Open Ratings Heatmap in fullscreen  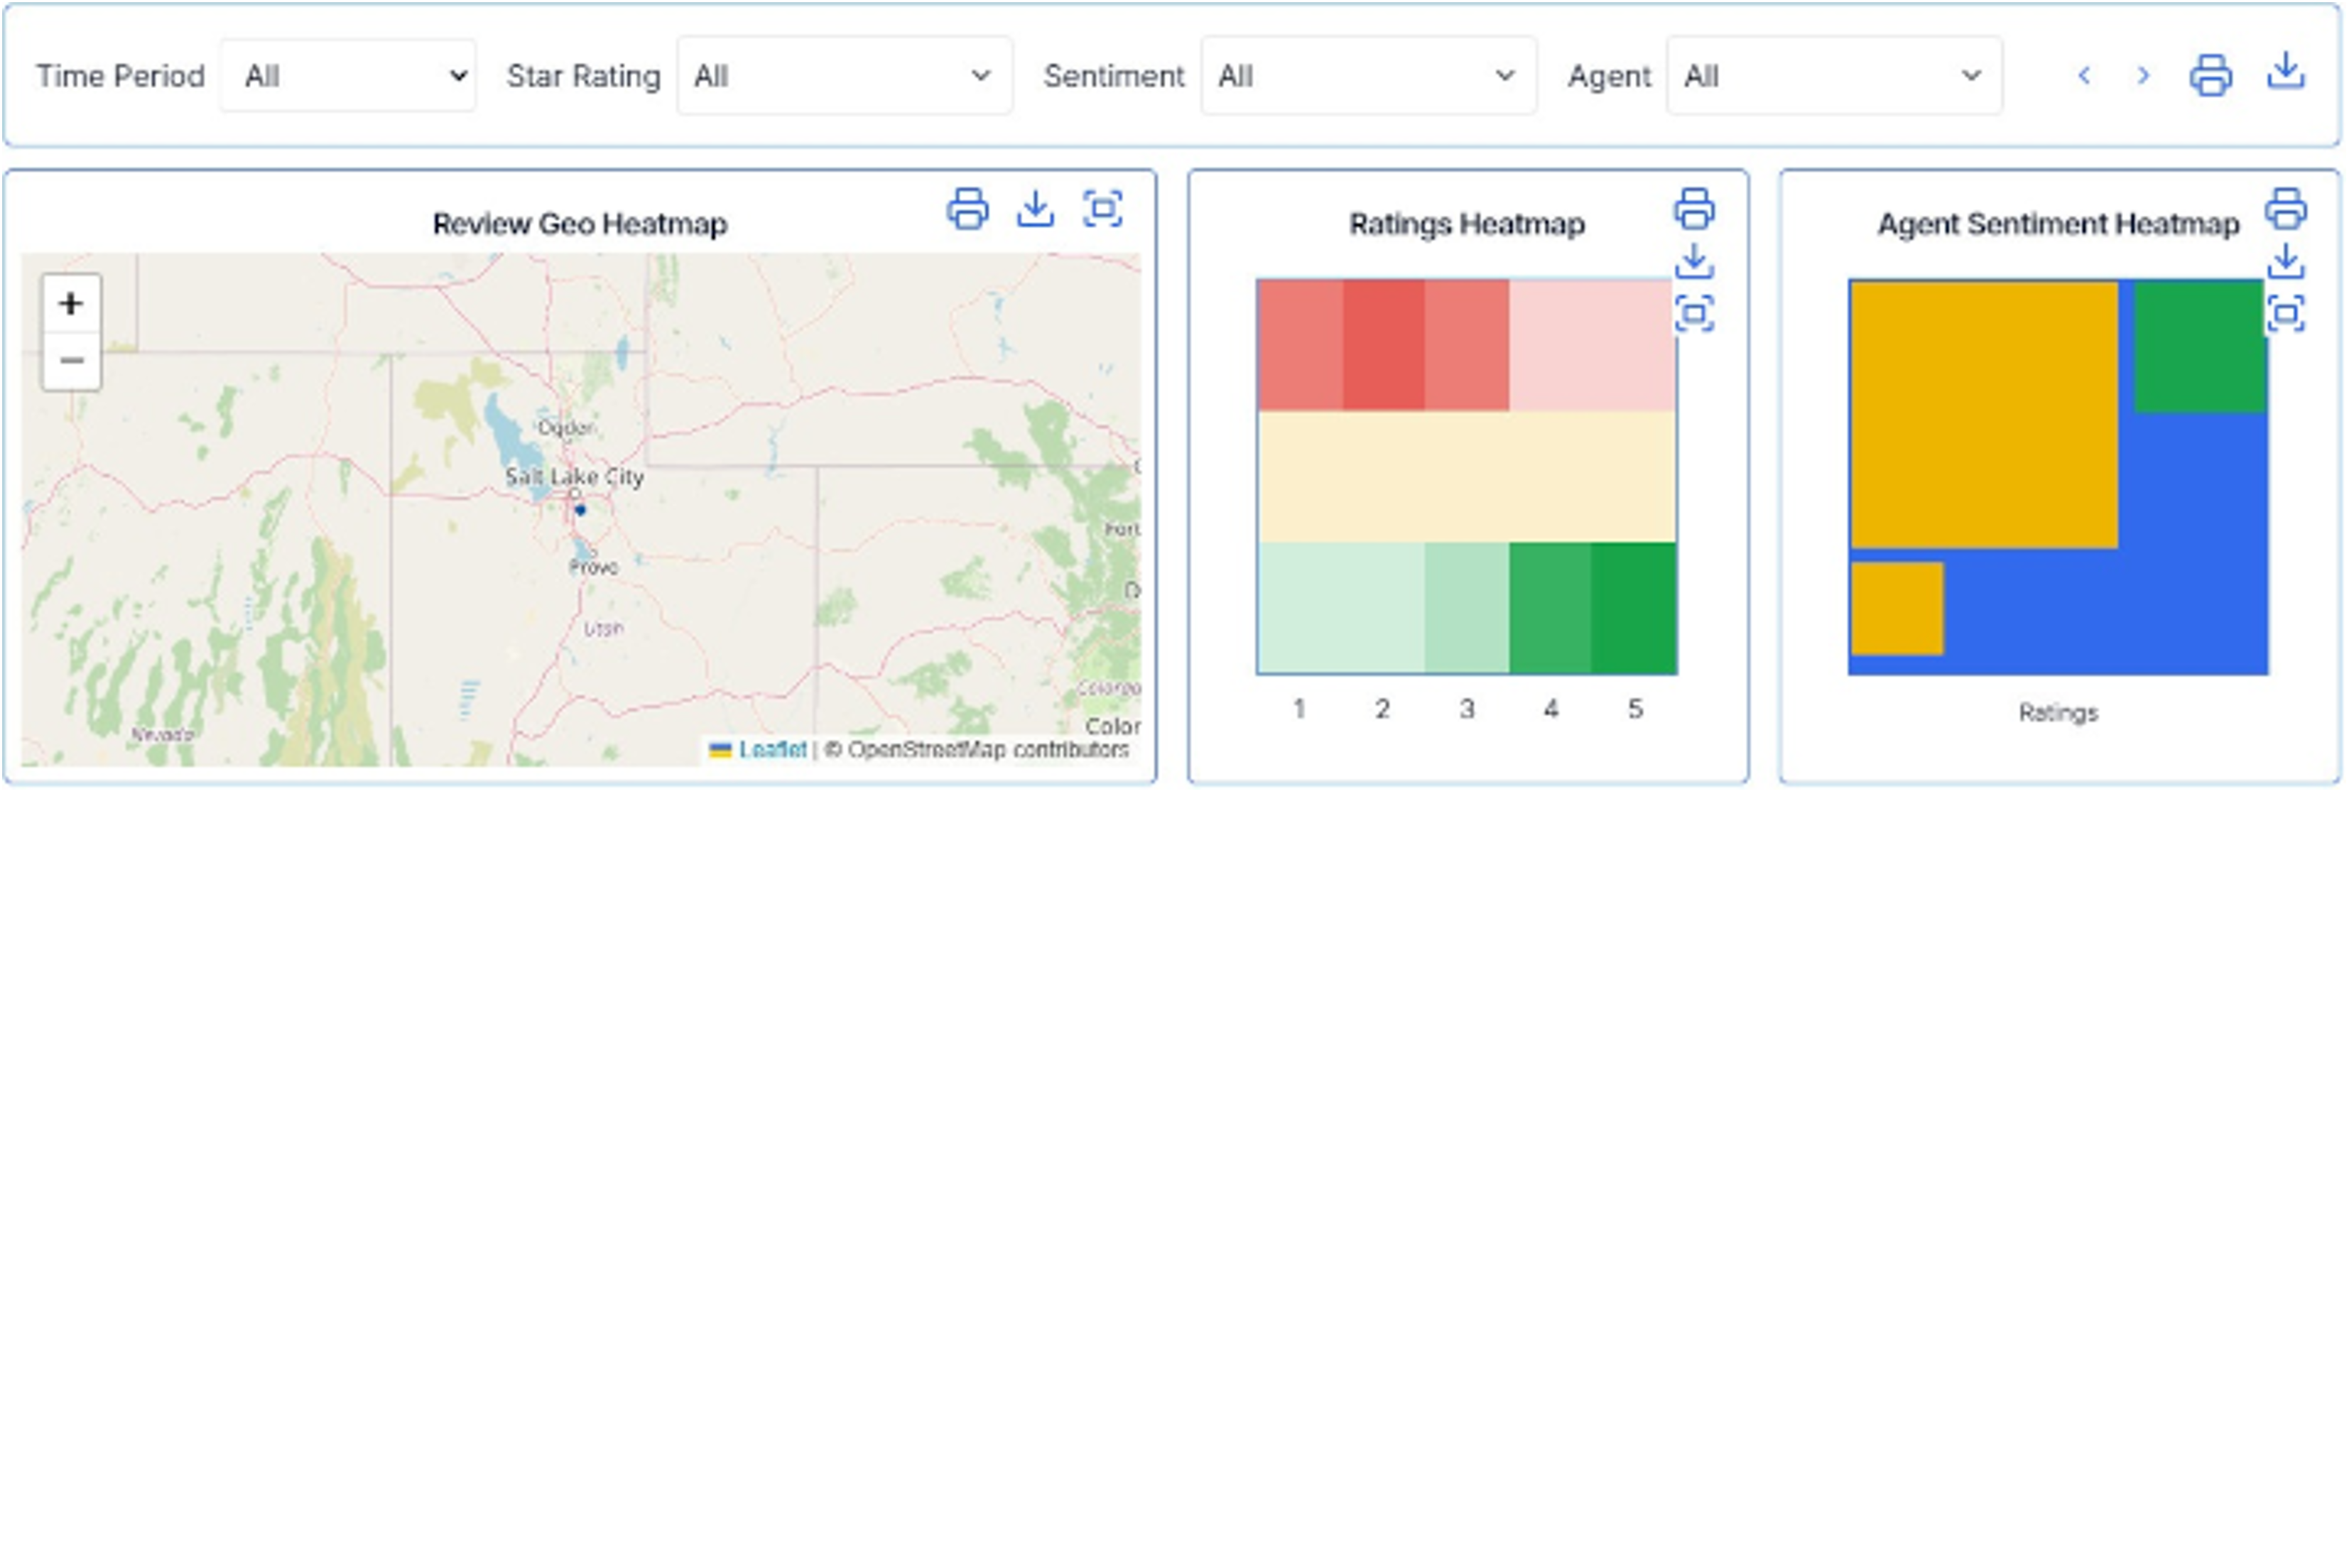coord(1694,314)
